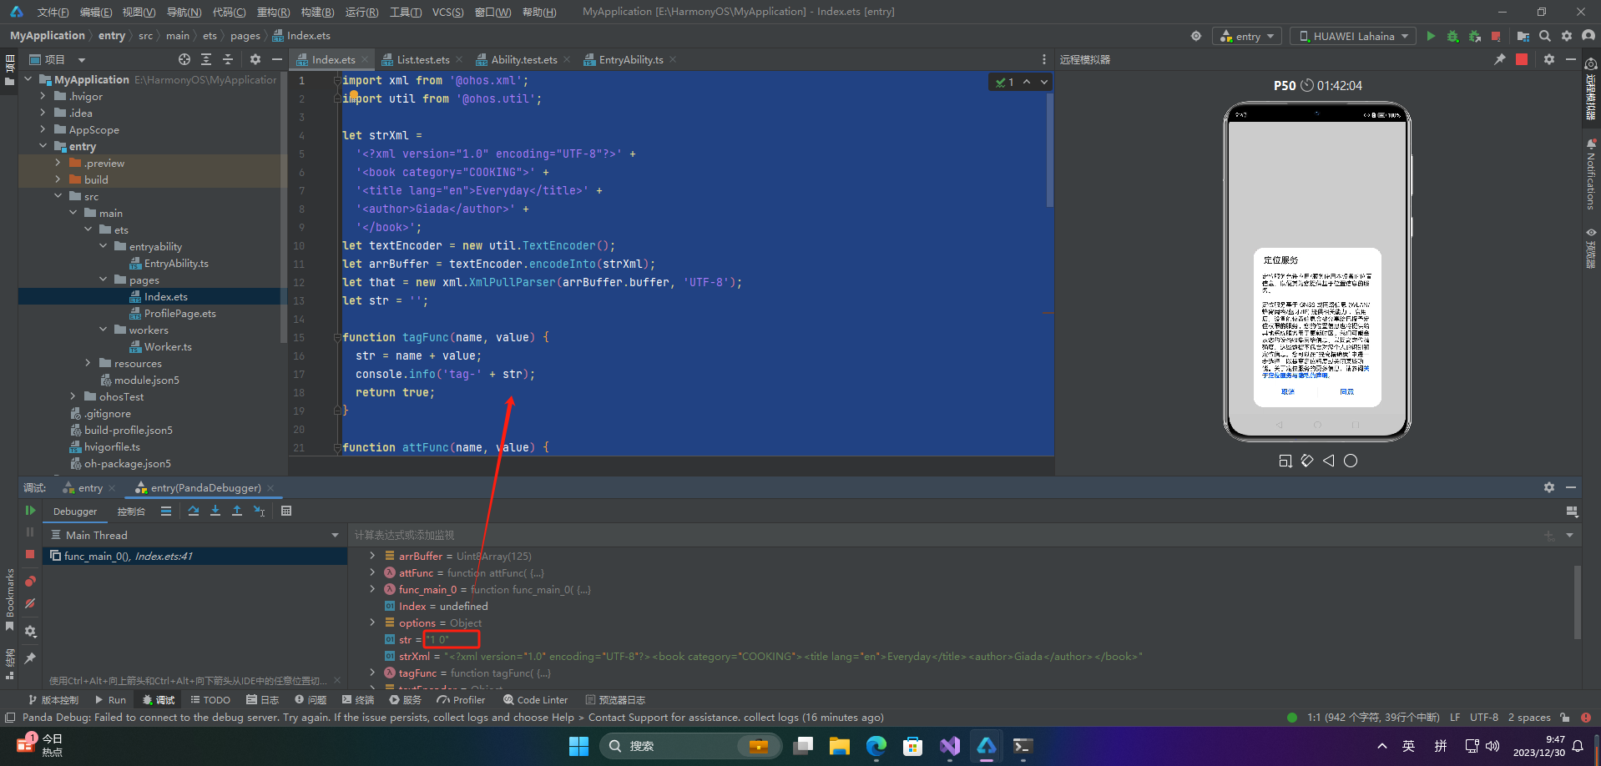Open Microsoft Edge from the taskbar
1601x766 pixels.
(876, 746)
